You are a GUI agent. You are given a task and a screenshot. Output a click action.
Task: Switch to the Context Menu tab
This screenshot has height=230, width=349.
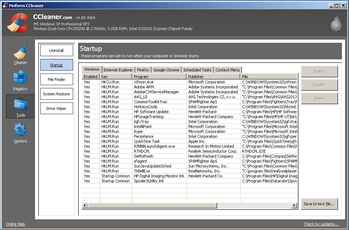click(228, 70)
